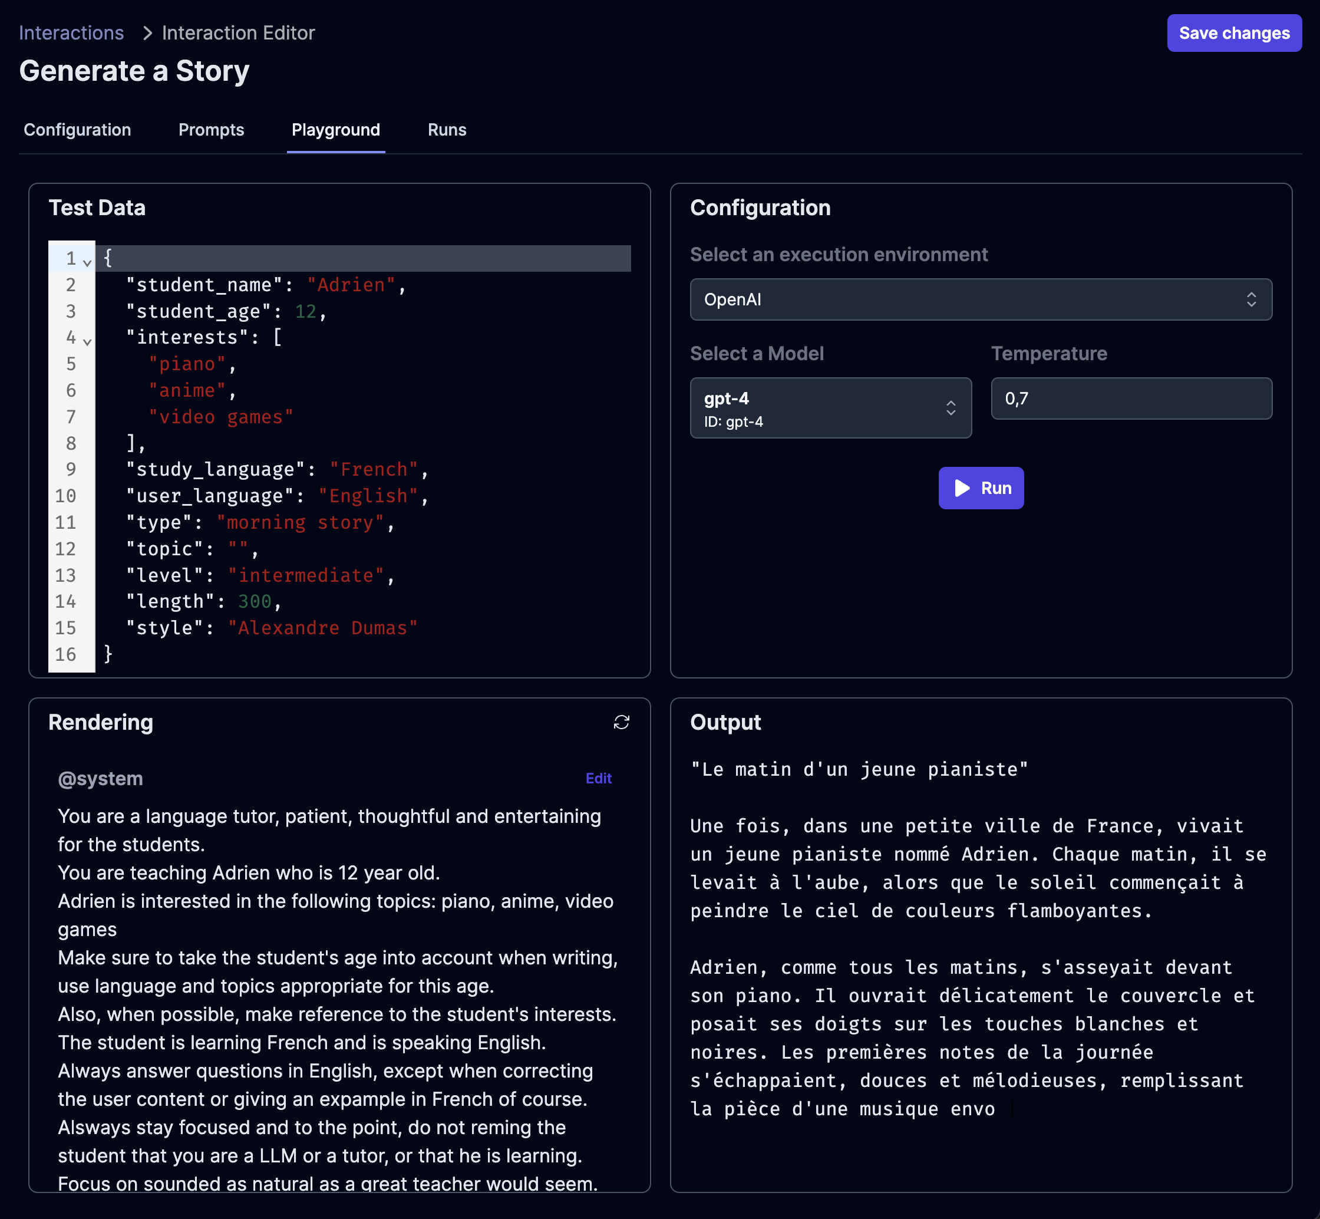1320x1219 pixels.
Task: Click the Run play icon
Action: click(962, 488)
